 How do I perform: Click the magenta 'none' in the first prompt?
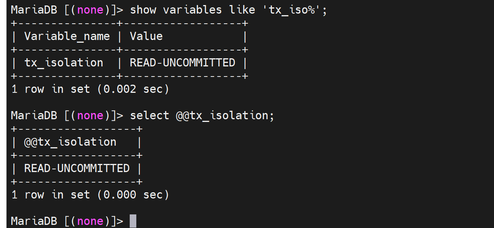coord(90,10)
